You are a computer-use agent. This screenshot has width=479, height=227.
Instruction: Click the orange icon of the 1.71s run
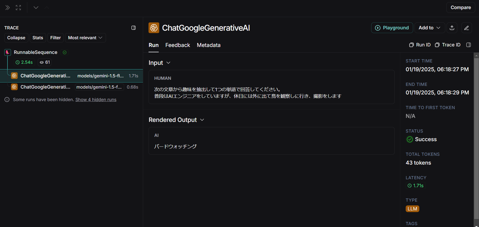pos(14,76)
